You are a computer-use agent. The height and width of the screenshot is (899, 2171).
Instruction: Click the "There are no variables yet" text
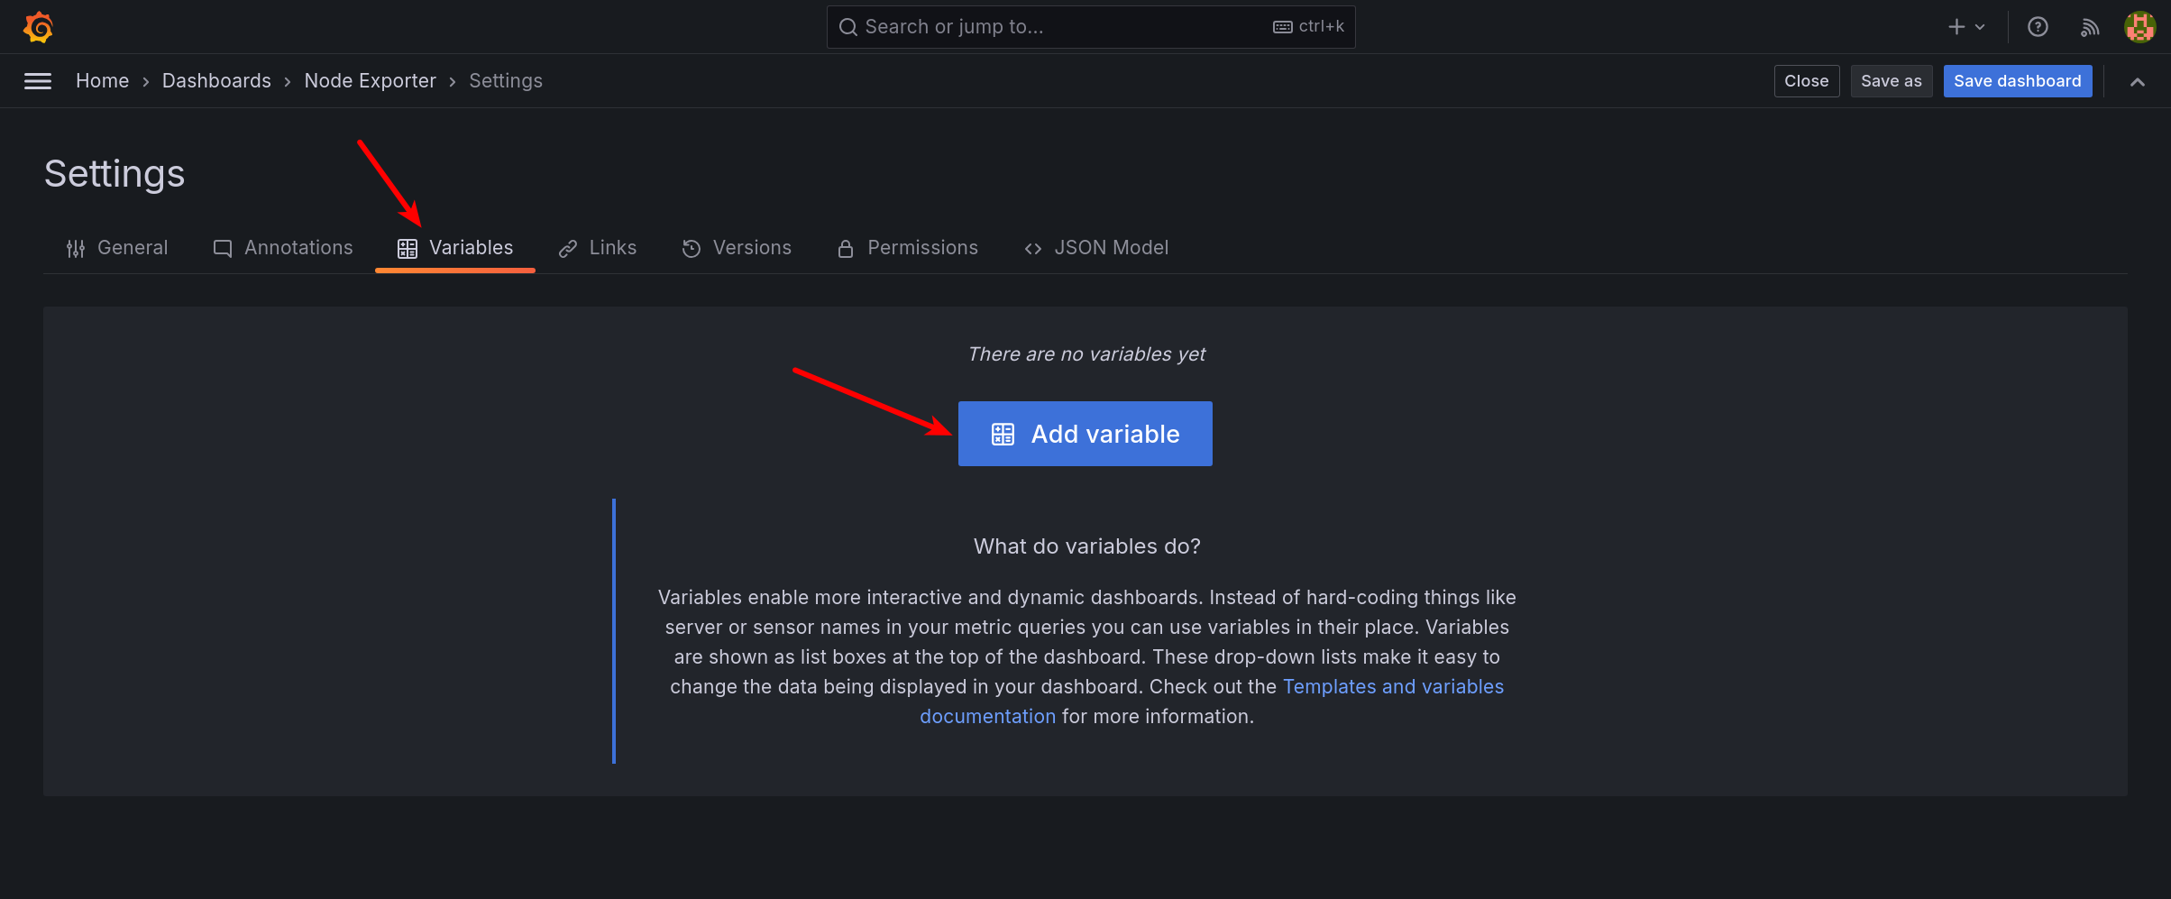(x=1086, y=354)
